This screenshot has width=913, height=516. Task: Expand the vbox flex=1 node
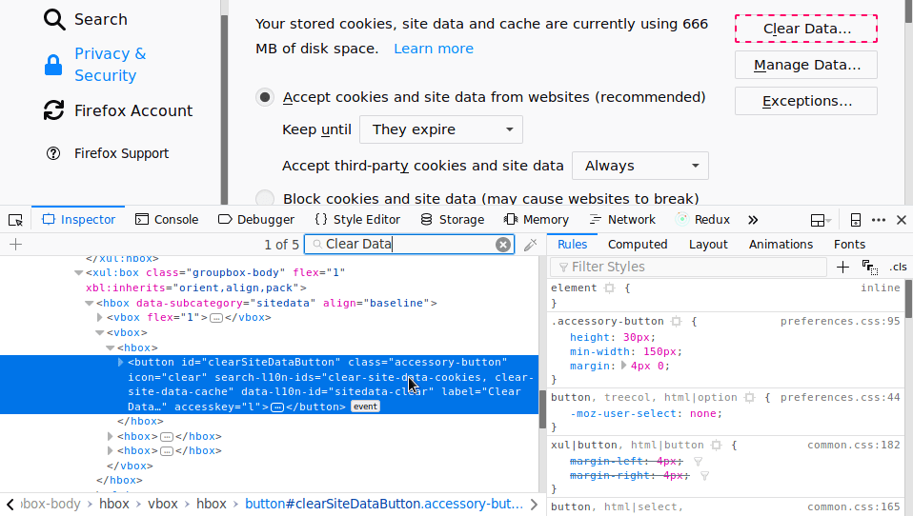99,318
